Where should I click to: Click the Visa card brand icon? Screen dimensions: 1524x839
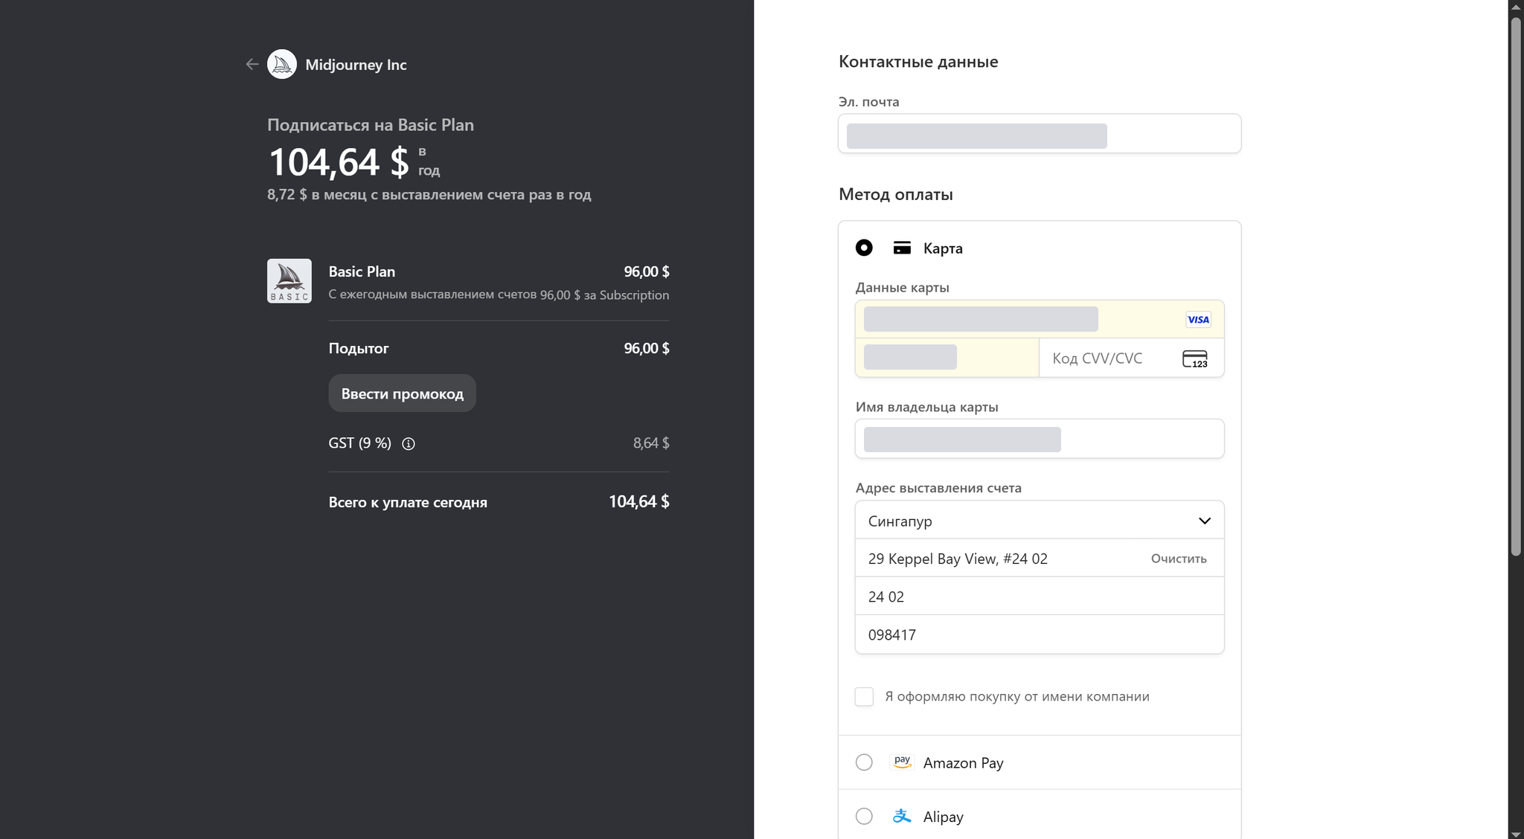1198,320
